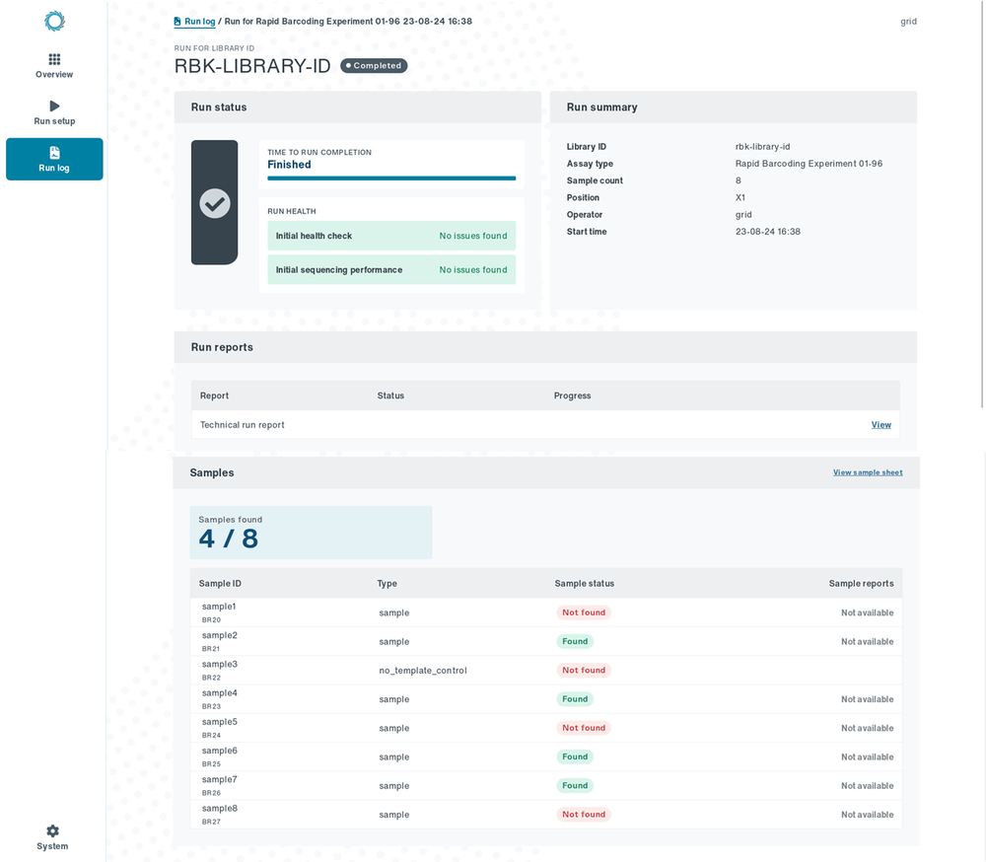This screenshot has width=986, height=862.
Task: Select the sample3 table row
Action: pos(546,671)
